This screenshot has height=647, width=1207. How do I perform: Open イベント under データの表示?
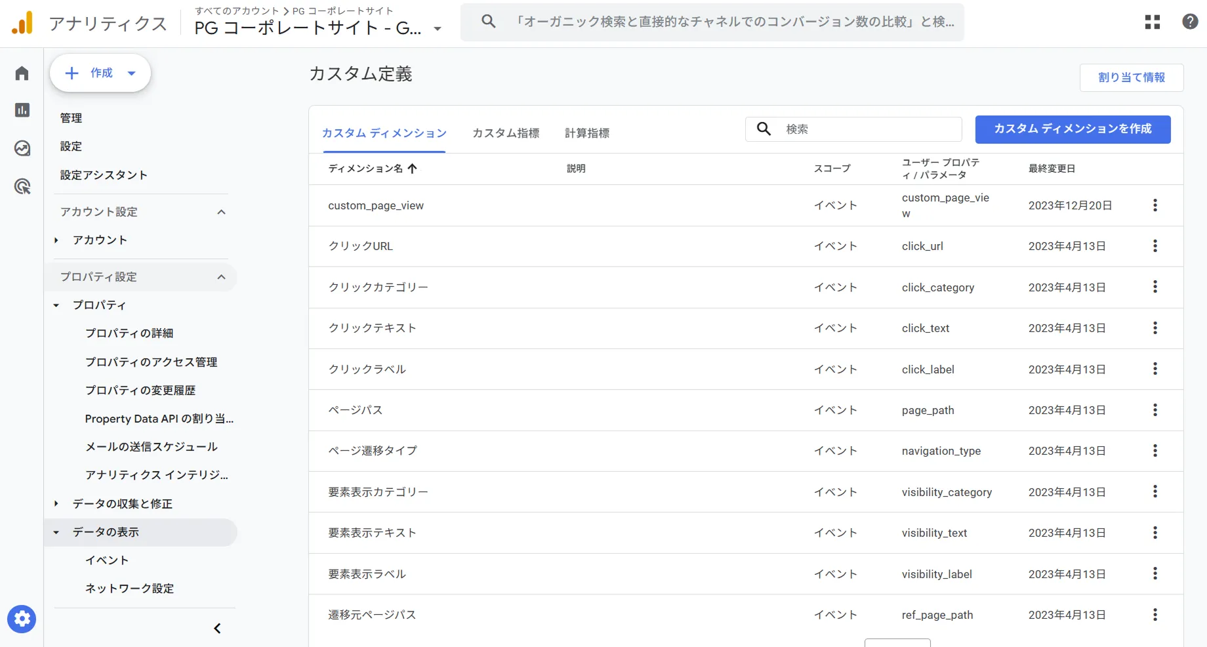pyautogui.click(x=107, y=560)
